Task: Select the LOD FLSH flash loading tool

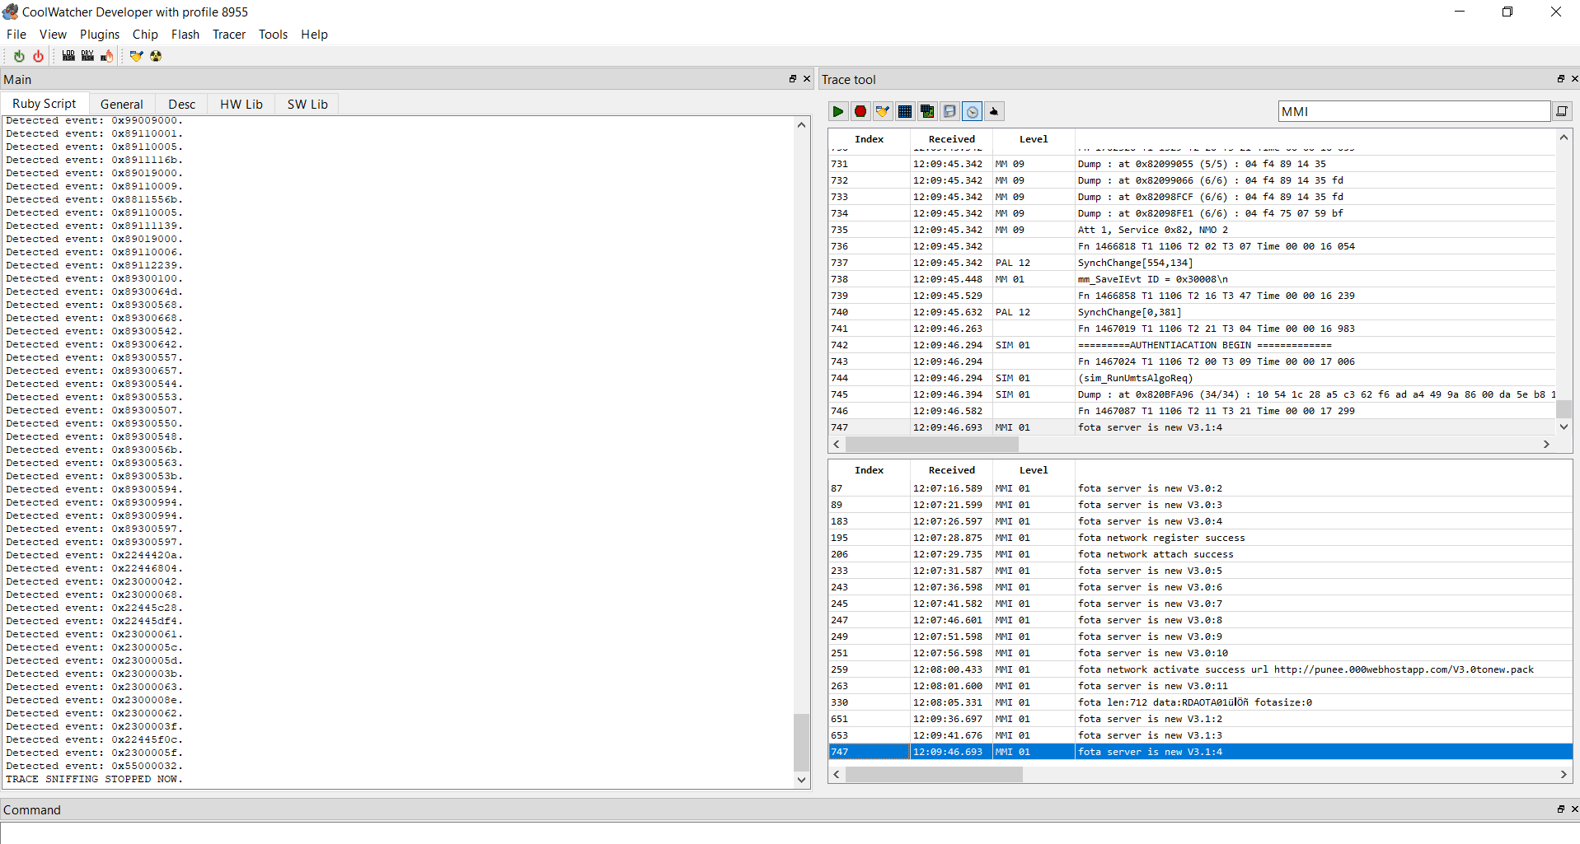Action: (x=68, y=55)
